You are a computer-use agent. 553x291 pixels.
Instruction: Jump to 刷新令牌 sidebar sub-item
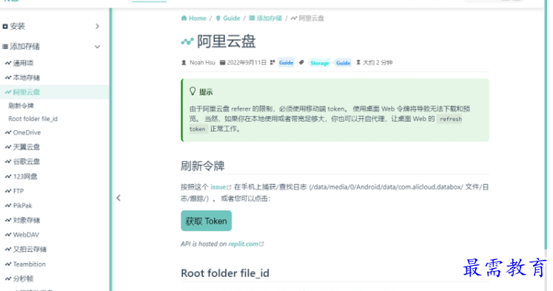21,106
